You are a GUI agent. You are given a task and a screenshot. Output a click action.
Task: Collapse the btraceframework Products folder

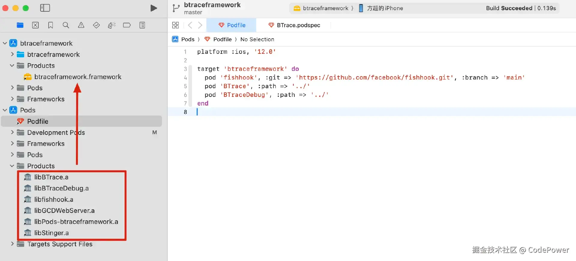point(12,65)
